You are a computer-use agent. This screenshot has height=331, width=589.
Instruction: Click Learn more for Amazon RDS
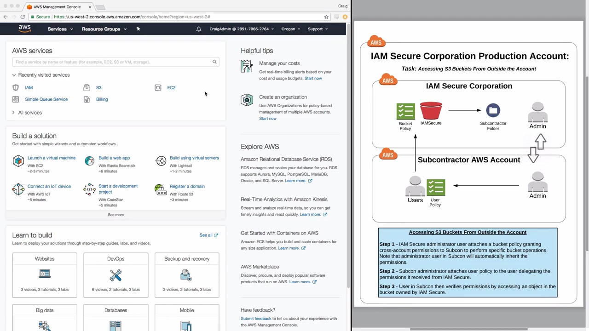click(x=298, y=181)
